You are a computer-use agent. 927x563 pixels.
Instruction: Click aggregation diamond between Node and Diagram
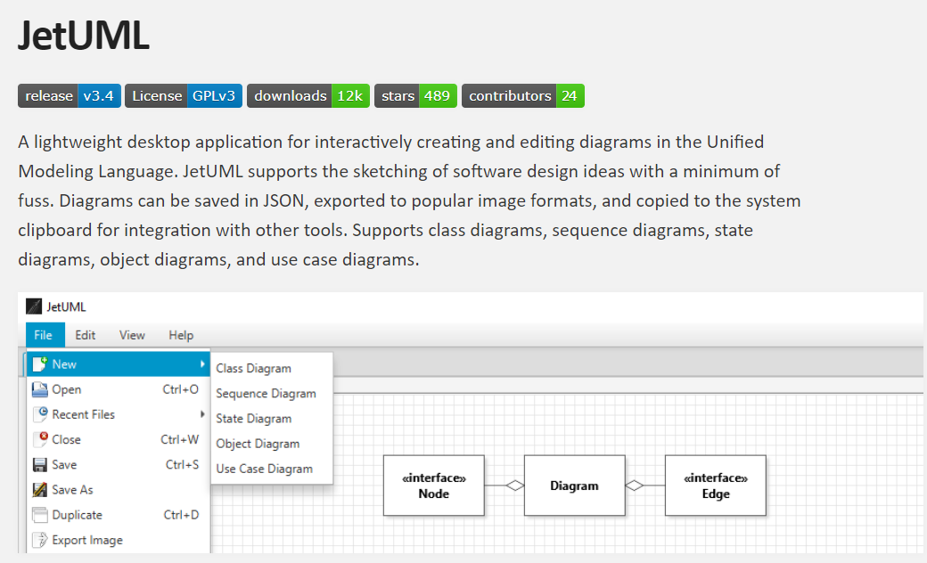tap(515, 485)
